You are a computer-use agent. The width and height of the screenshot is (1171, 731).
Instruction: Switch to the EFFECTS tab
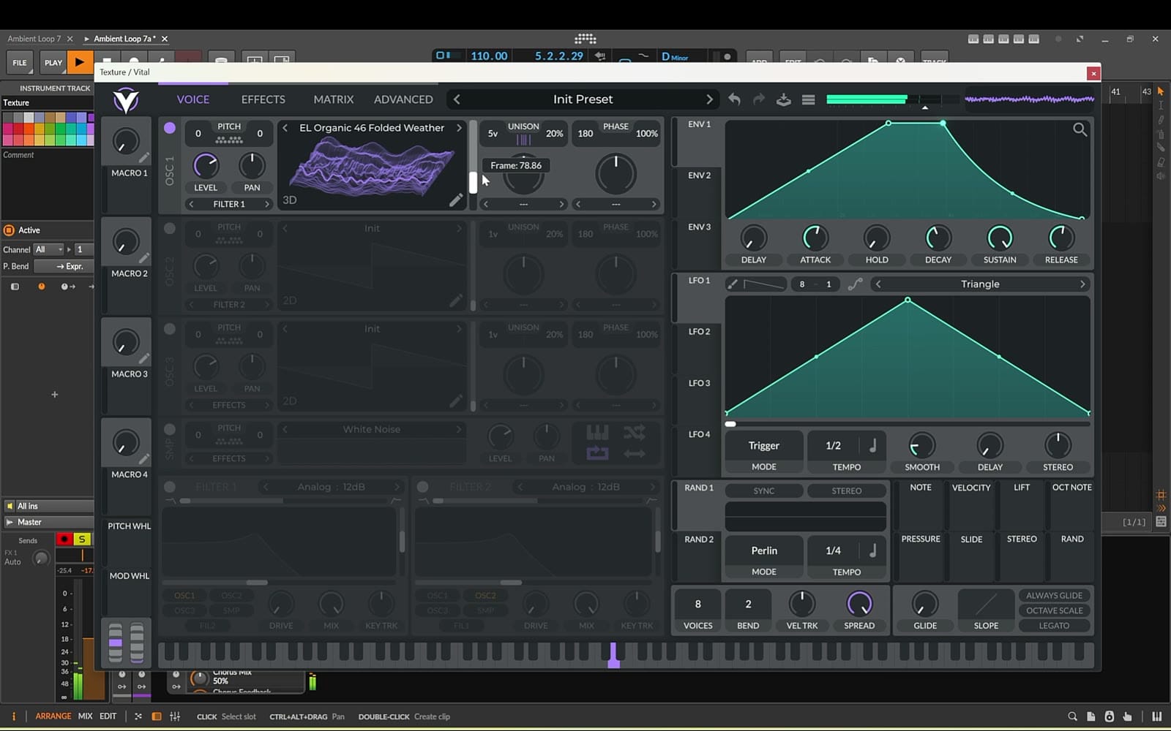click(x=263, y=99)
